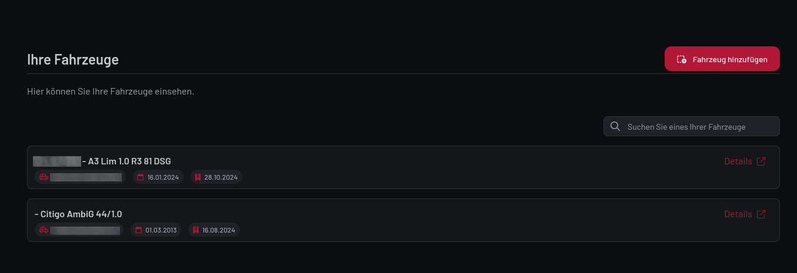
Task: Click the Ihre Fahrzeuge heading
Action: pyautogui.click(x=73, y=59)
